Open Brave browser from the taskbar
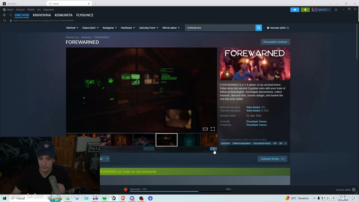Image resolution: width=359 pixels, height=202 pixels. (123, 198)
